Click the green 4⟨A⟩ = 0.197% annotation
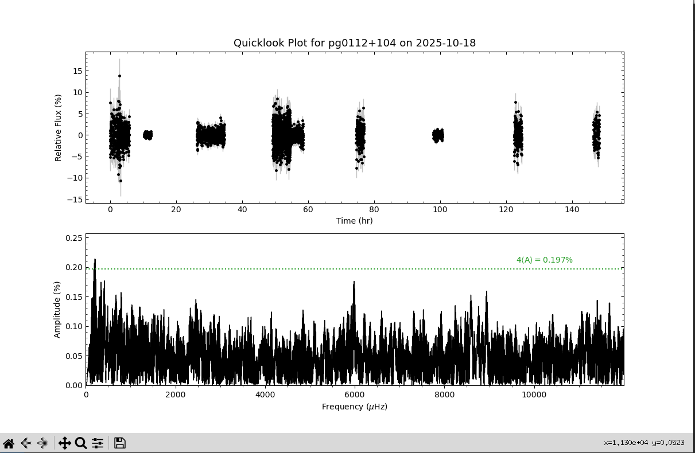695x453 pixels. coord(544,260)
